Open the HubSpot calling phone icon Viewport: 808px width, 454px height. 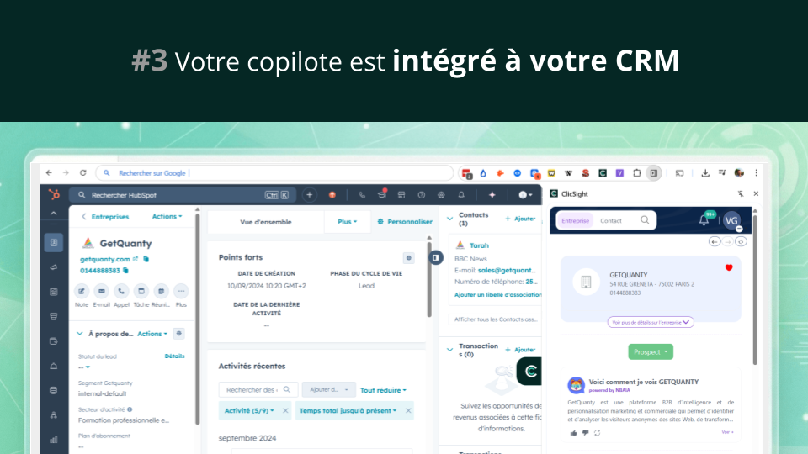pyautogui.click(x=362, y=195)
